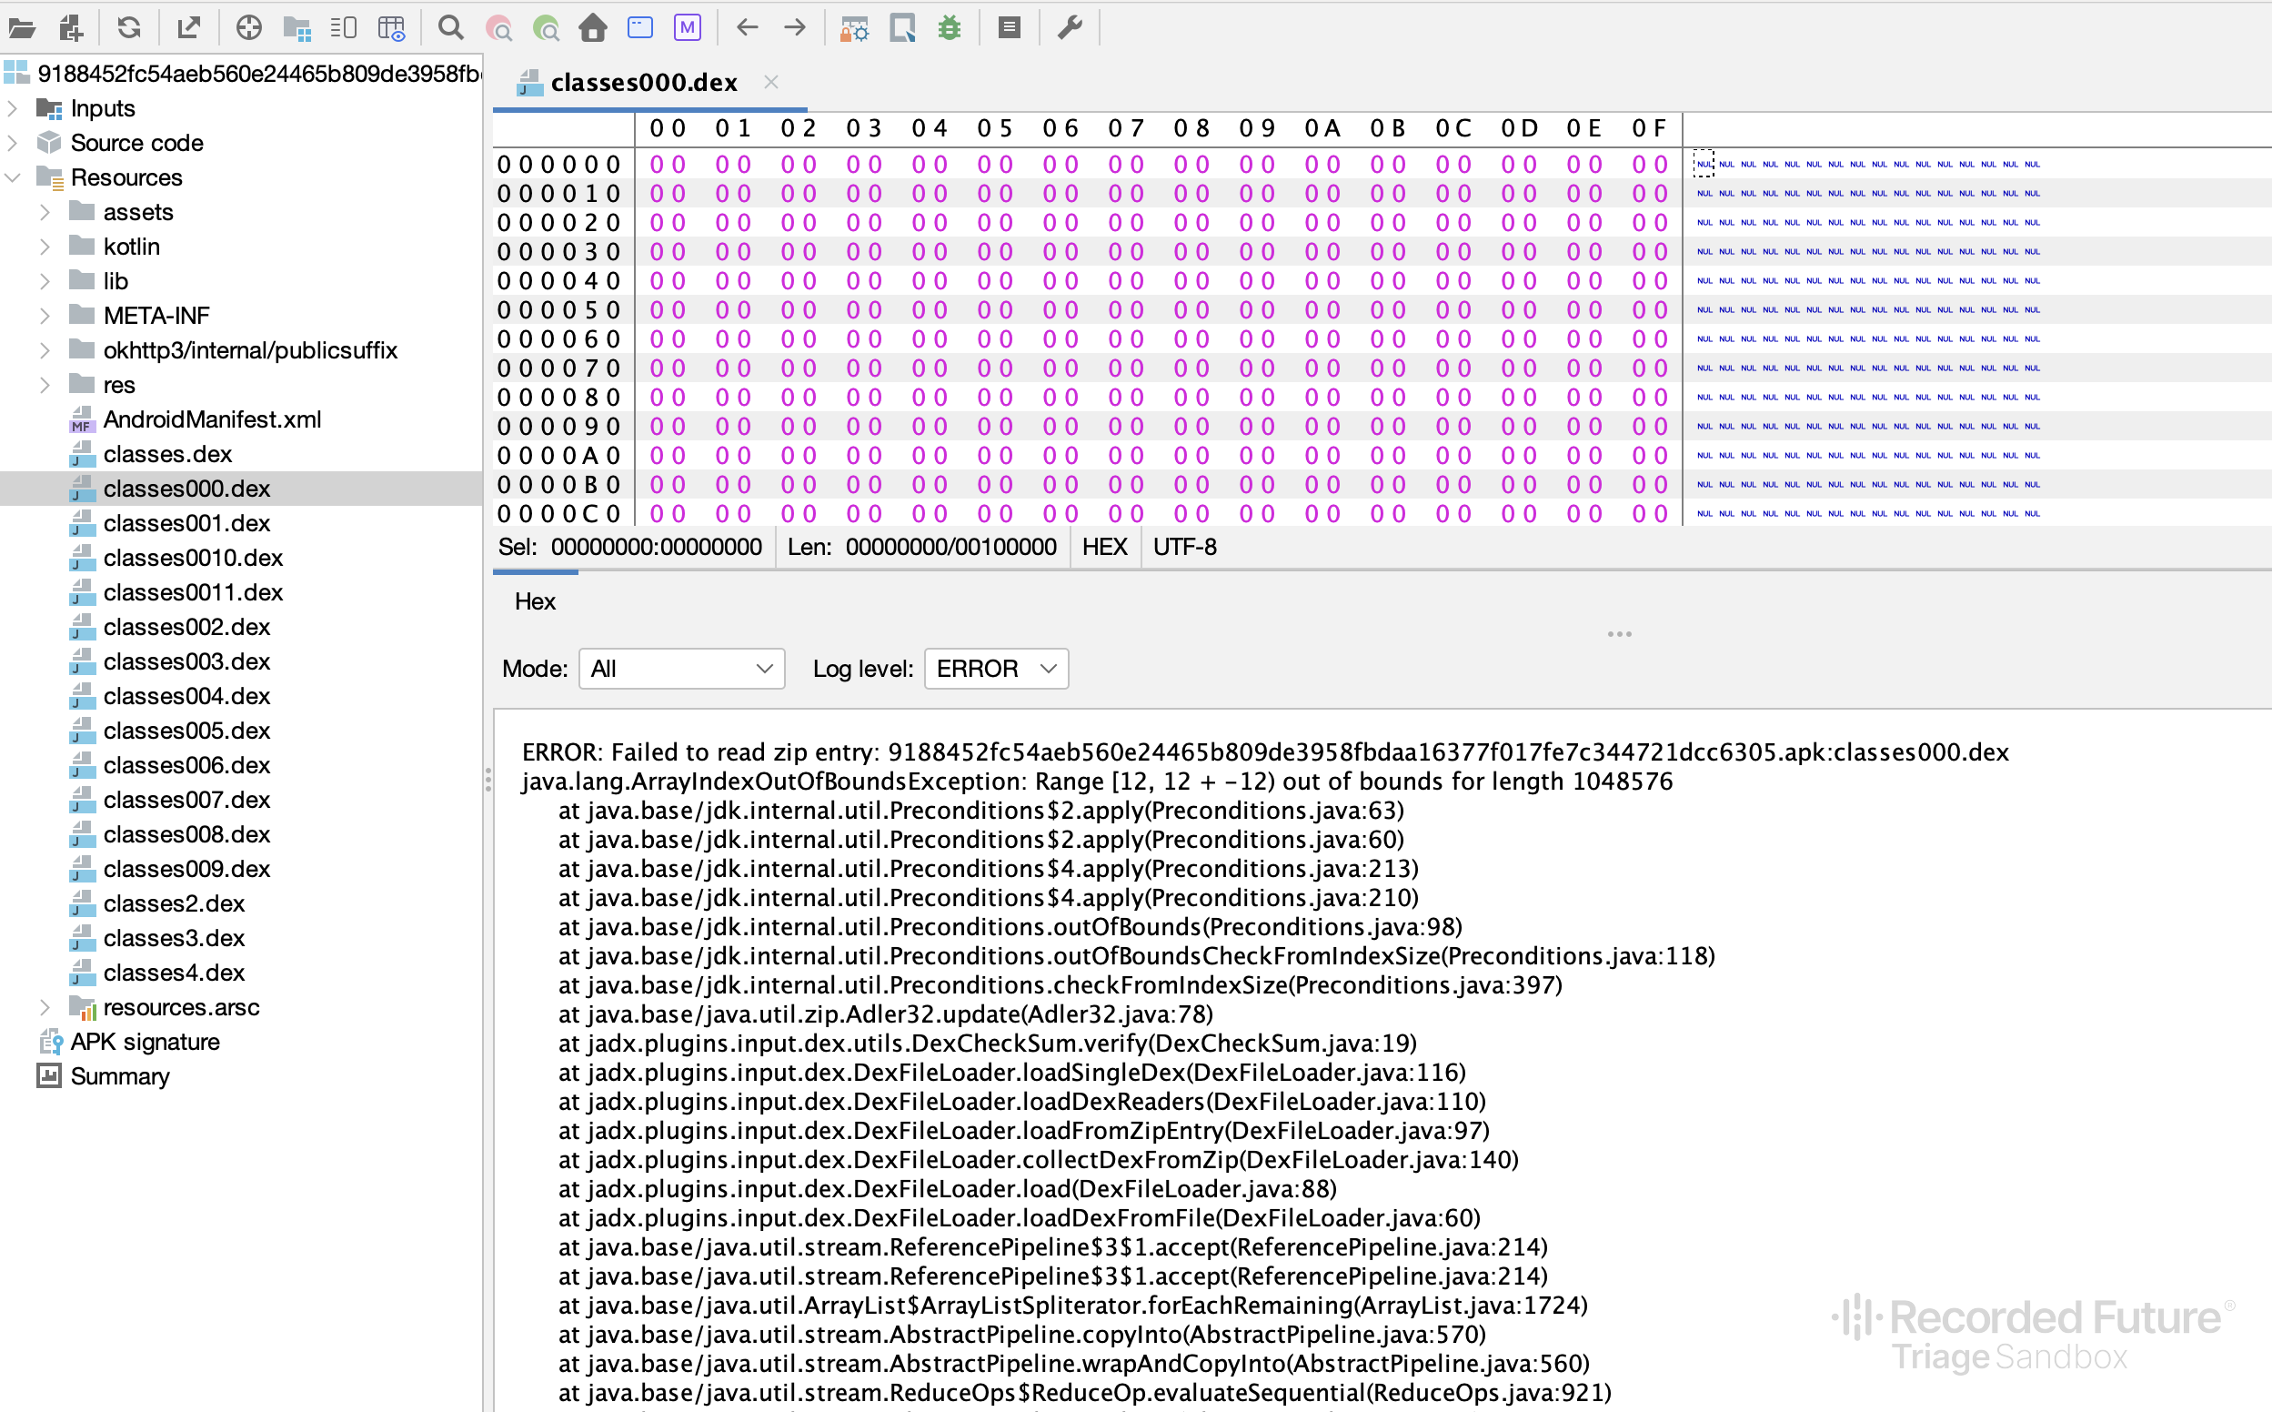
Task: Select classes4.dex file in tree
Action: click(x=174, y=973)
